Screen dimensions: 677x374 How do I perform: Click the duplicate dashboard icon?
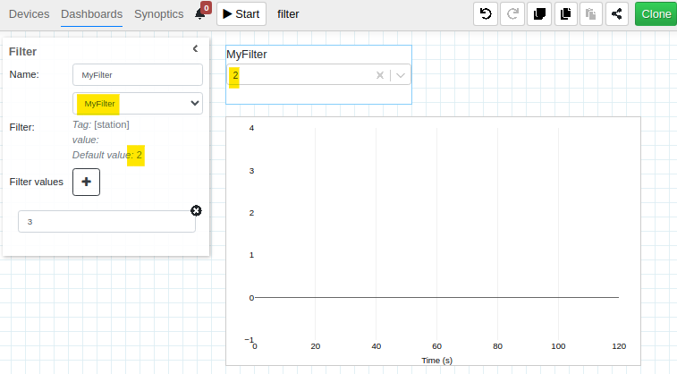pos(539,13)
